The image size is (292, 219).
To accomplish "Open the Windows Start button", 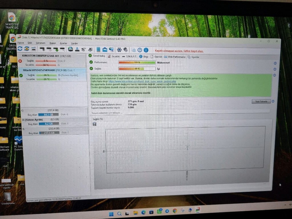I will tap(111, 214).
